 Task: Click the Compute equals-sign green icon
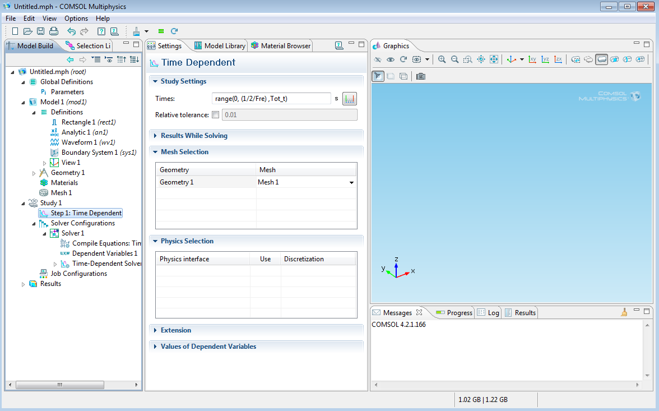point(161,31)
